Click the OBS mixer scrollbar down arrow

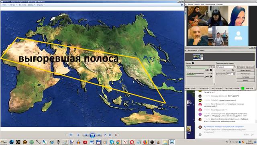(x=214, y=84)
